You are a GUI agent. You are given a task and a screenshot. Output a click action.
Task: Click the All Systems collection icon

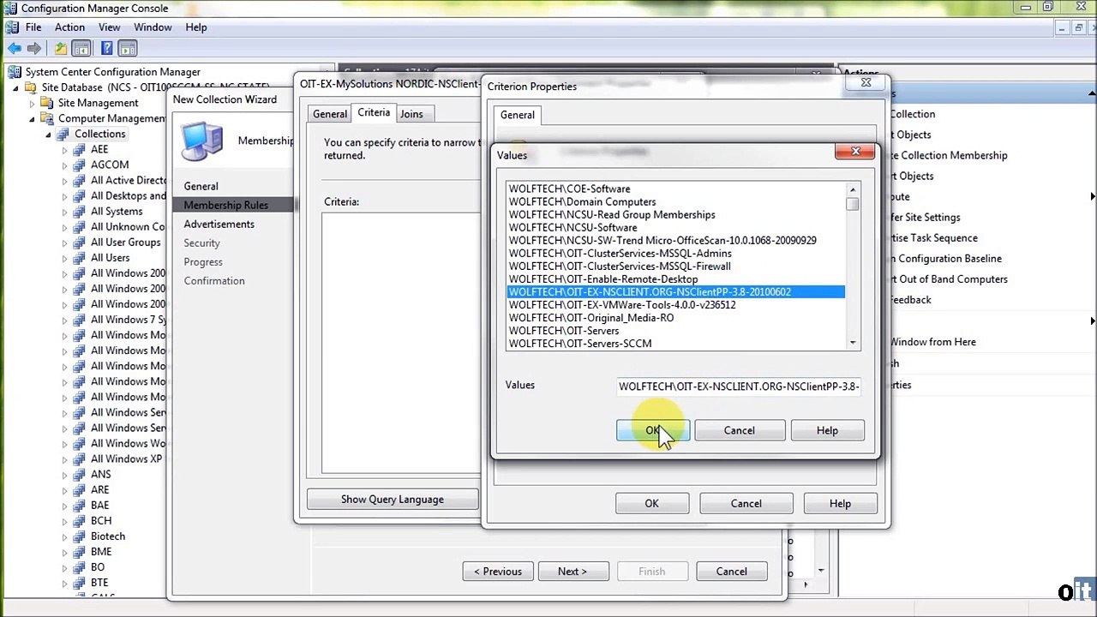[x=80, y=211]
